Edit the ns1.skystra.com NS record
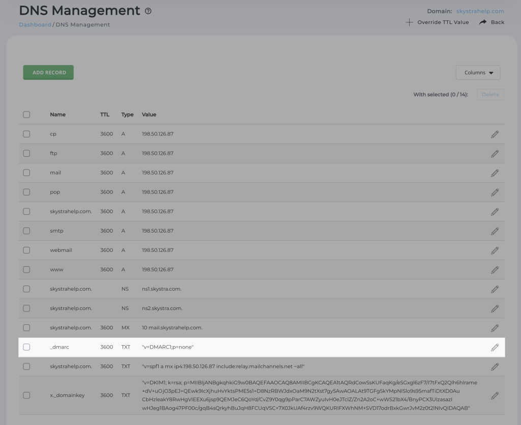The width and height of the screenshot is (521, 425). [x=495, y=289]
